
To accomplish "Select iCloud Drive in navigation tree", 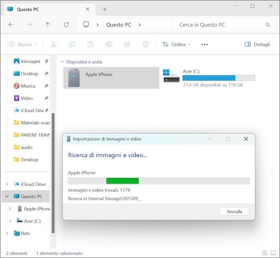I will (x=30, y=184).
